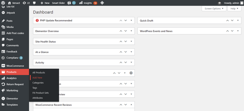The width and height of the screenshot is (244, 111).
Task: Click the Analytics bar chart icon
Action: click(3, 78)
